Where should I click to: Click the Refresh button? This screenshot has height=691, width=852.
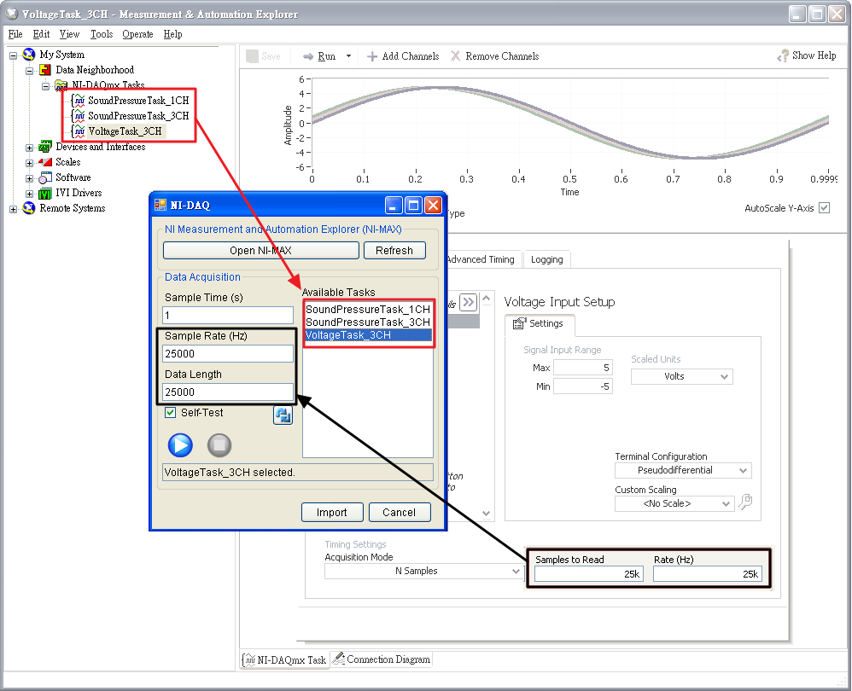[x=394, y=250]
